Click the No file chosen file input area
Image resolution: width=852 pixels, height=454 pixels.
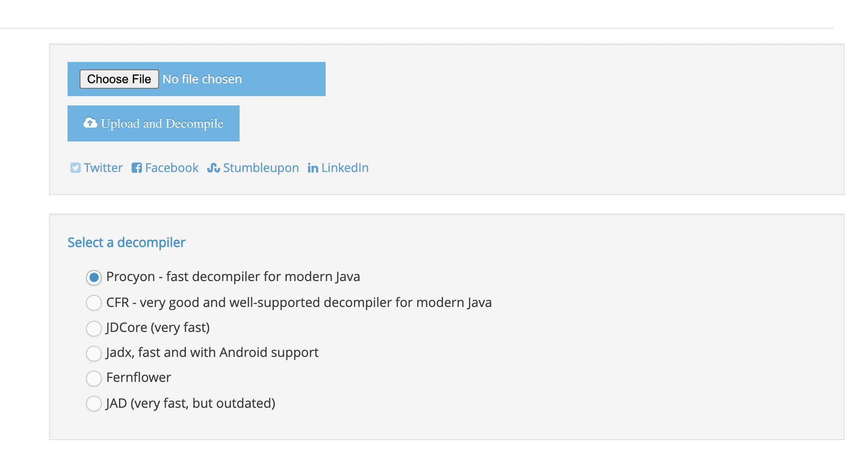tap(203, 79)
